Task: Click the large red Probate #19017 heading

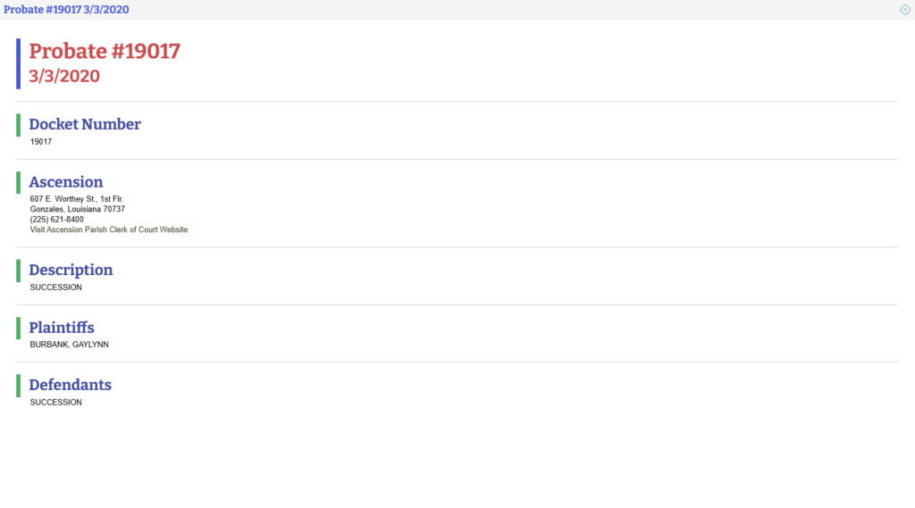Action: click(x=105, y=51)
